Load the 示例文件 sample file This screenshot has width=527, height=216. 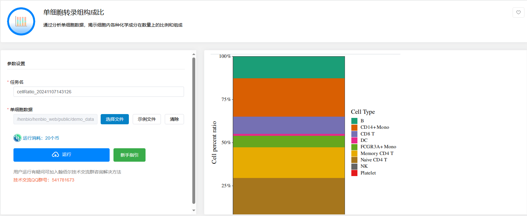coord(147,119)
